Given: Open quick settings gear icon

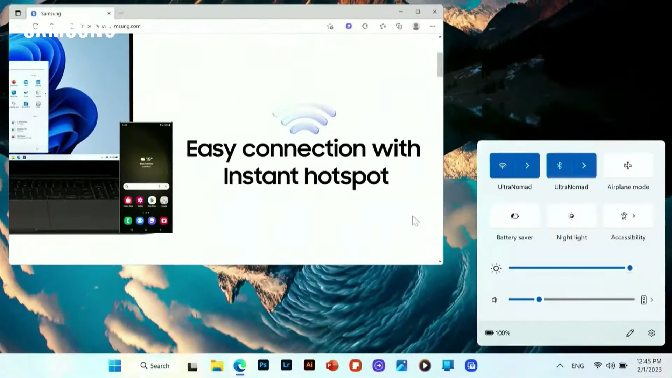Looking at the screenshot, I should 651,333.
